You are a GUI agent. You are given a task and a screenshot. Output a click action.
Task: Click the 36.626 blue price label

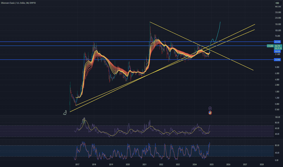tap(278, 51)
